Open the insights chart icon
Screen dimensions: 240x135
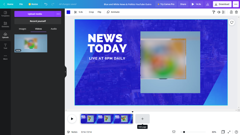tap(208, 4)
